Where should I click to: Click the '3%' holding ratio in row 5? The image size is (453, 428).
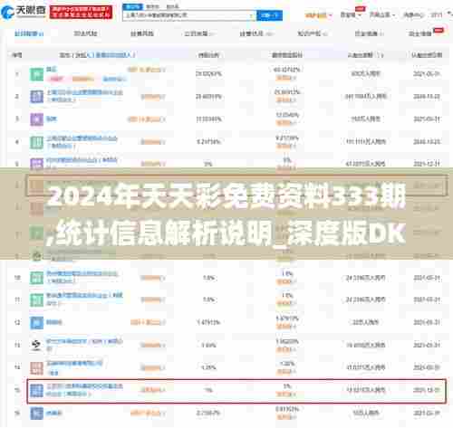point(207,164)
